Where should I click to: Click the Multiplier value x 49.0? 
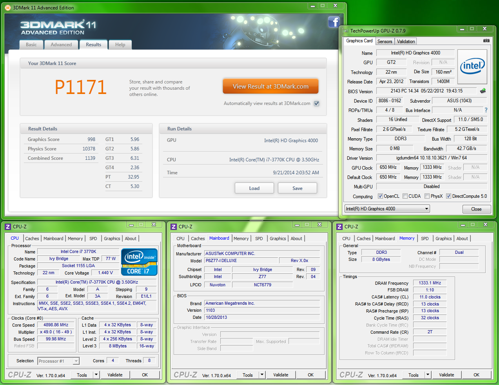56,332
